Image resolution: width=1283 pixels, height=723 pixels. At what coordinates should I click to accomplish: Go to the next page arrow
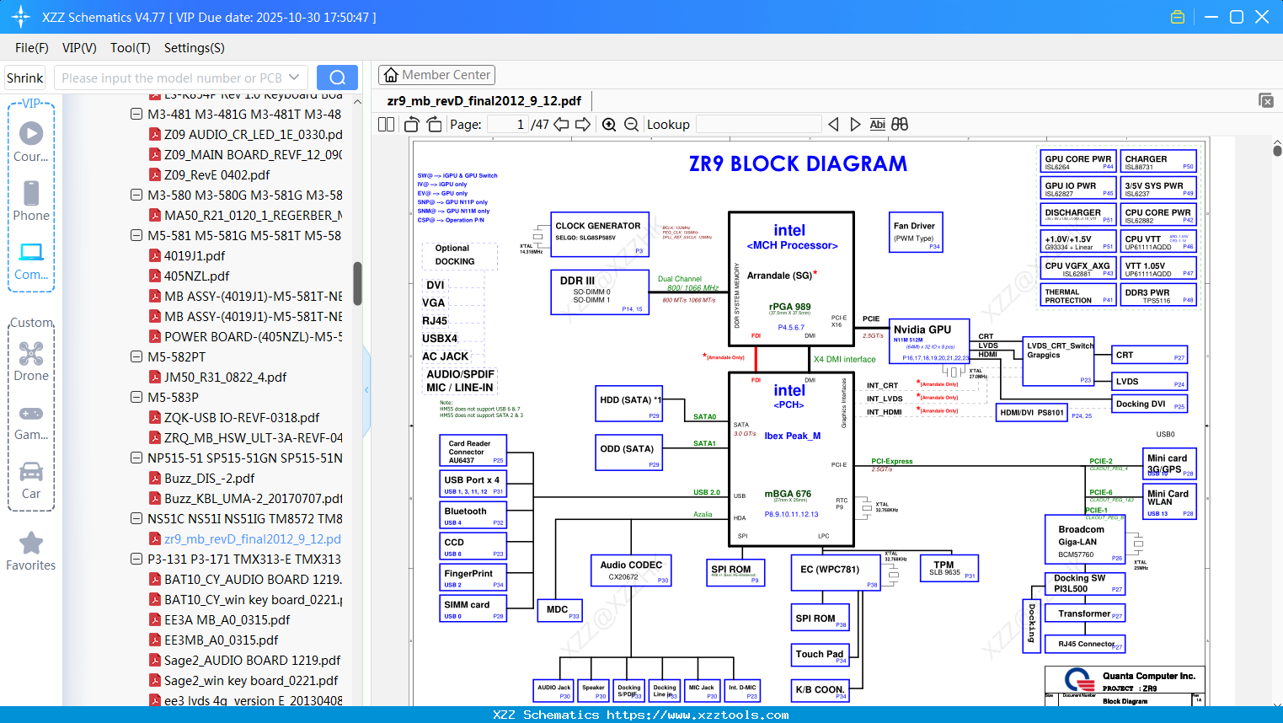[583, 124]
